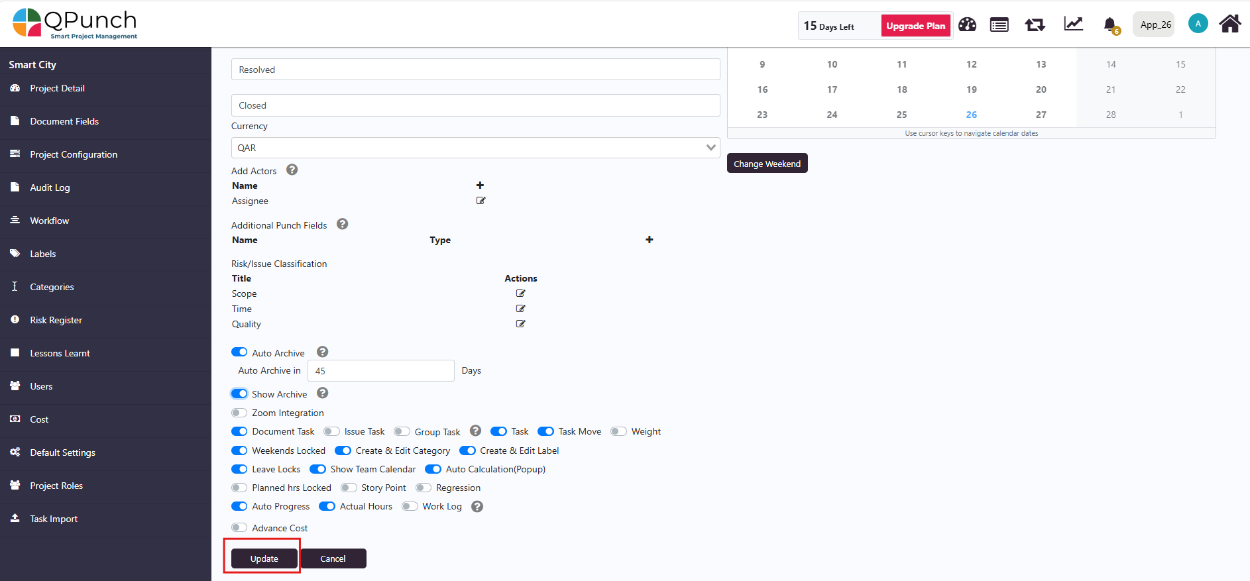The height and width of the screenshot is (581, 1250).
Task: Open the App_26 account menu
Action: (x=1154, y=25)
